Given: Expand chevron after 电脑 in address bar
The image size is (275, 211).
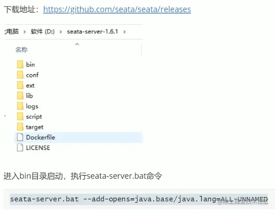Looking at the screenshot, I should (25, 32).
